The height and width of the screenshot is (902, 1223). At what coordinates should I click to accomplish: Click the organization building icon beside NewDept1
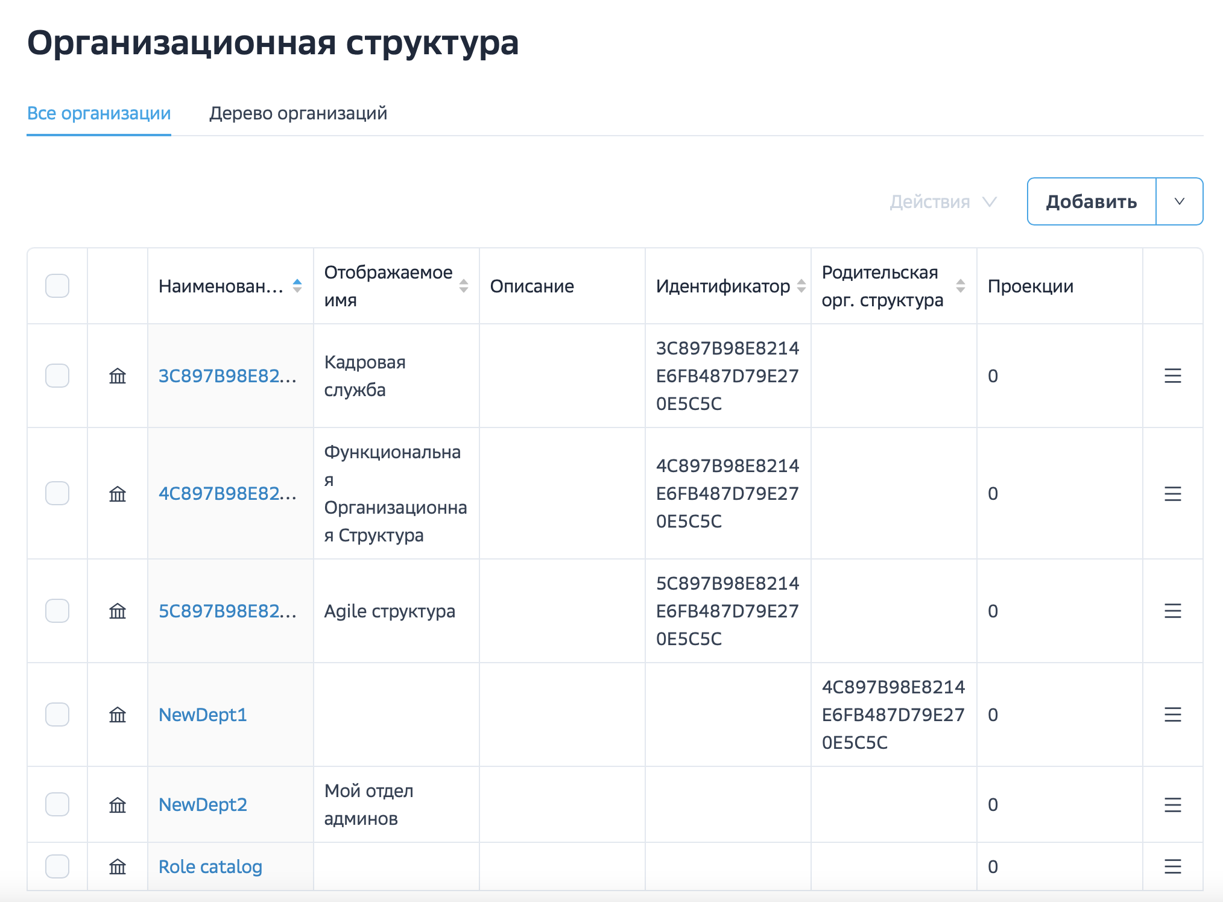(x=118, y=716)
